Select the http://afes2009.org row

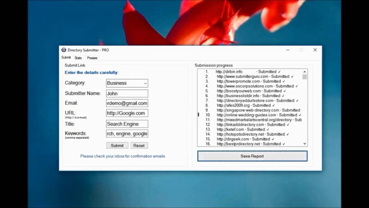click(250, 105)
